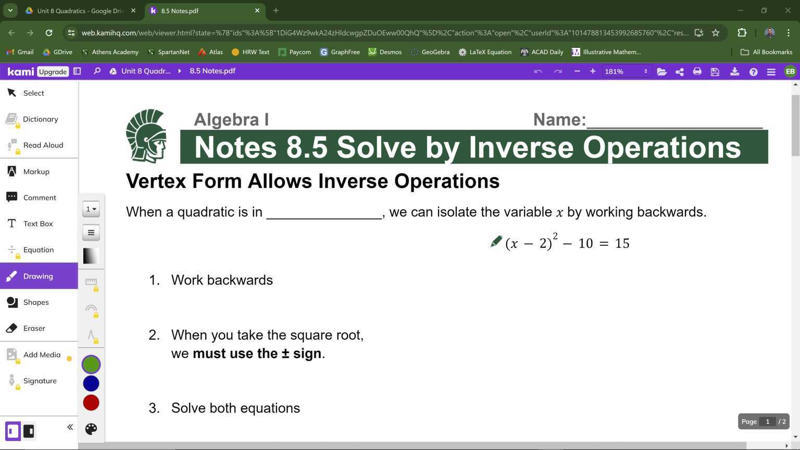Open Unit 8 Quadr... breadcrumb link
The width and height of the screenshot is (800, 450).
[x=145, y=71]
